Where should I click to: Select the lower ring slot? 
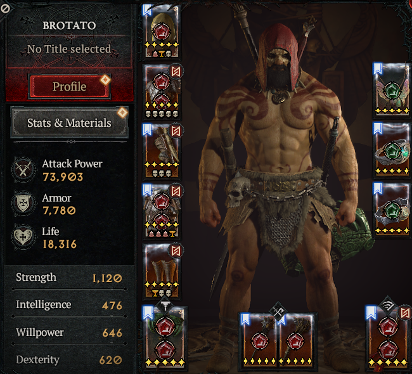pos(392,209)
